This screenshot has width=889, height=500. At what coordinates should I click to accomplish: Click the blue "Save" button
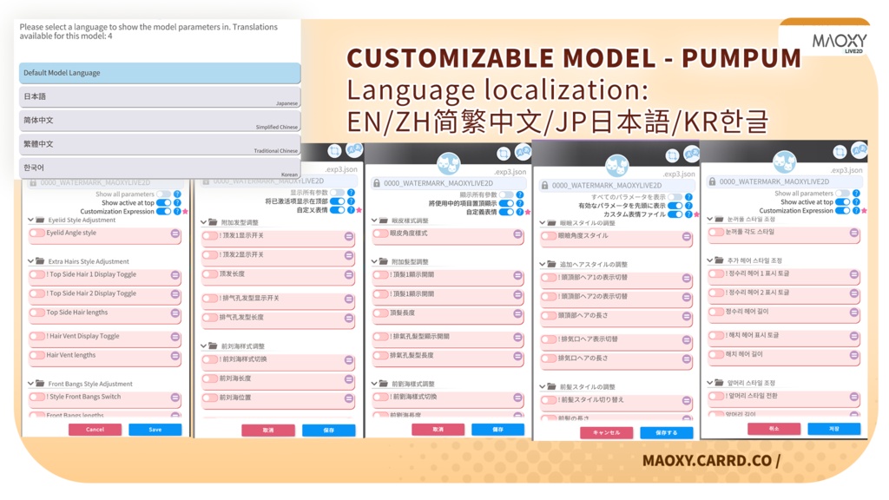coord(155,430)
